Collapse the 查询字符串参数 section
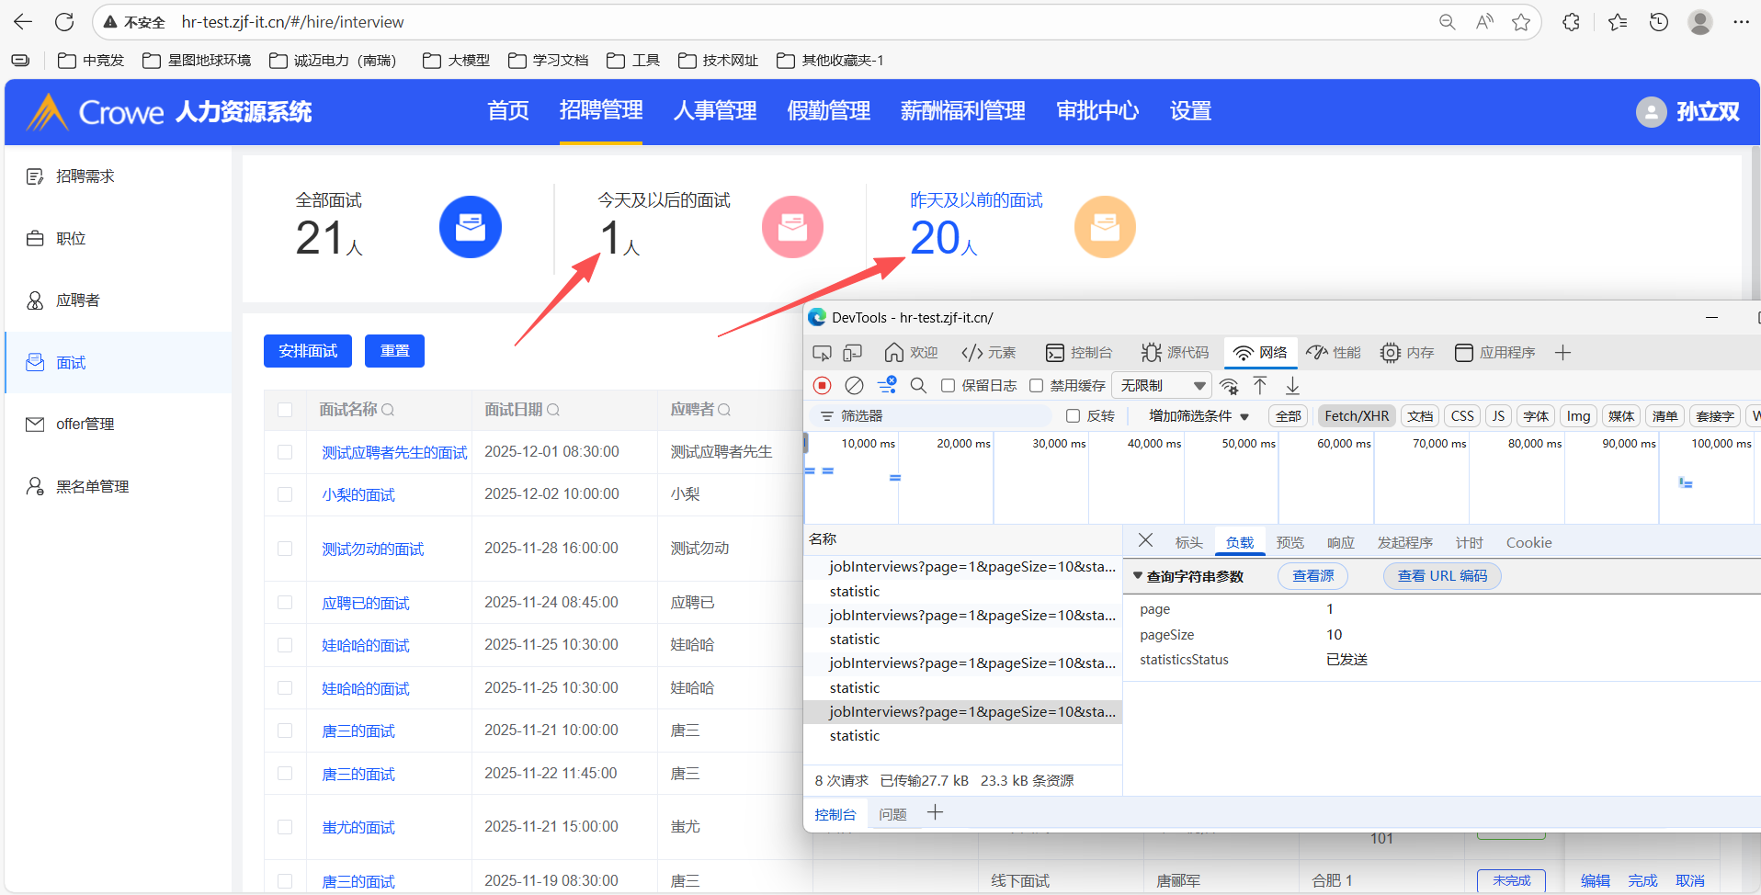 [1138, 576]
